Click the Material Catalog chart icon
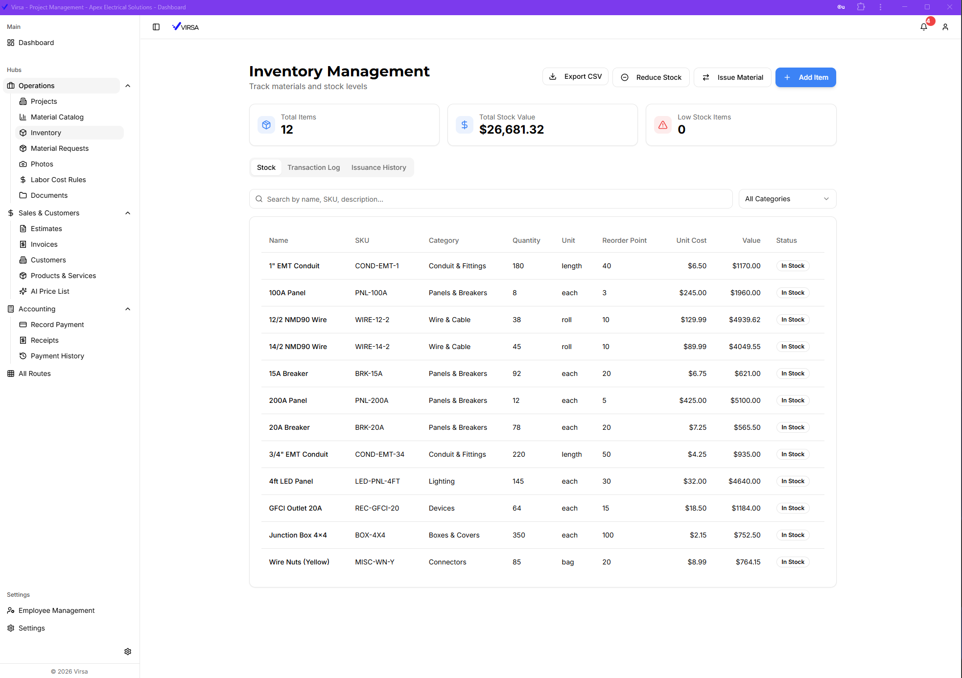This screenshot has width=962, height=678. point(23,117)
